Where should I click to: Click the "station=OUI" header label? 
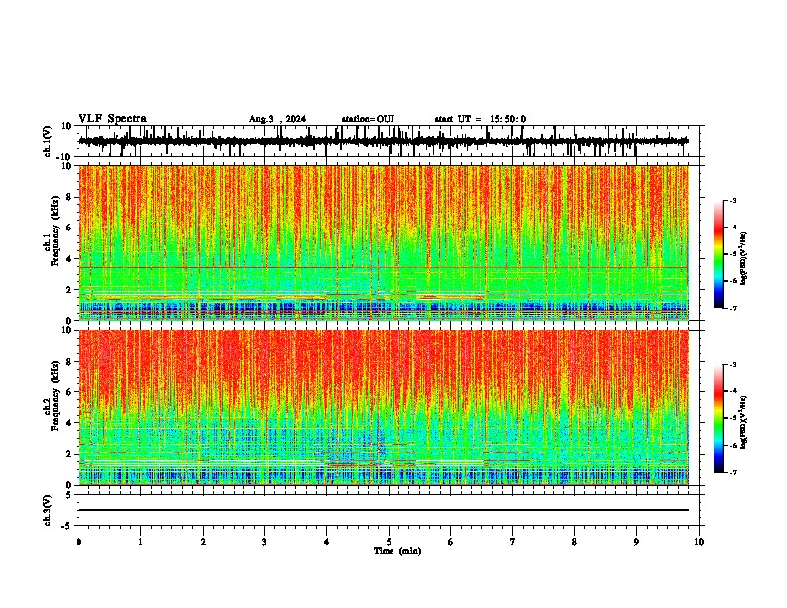tap(368, 119)
